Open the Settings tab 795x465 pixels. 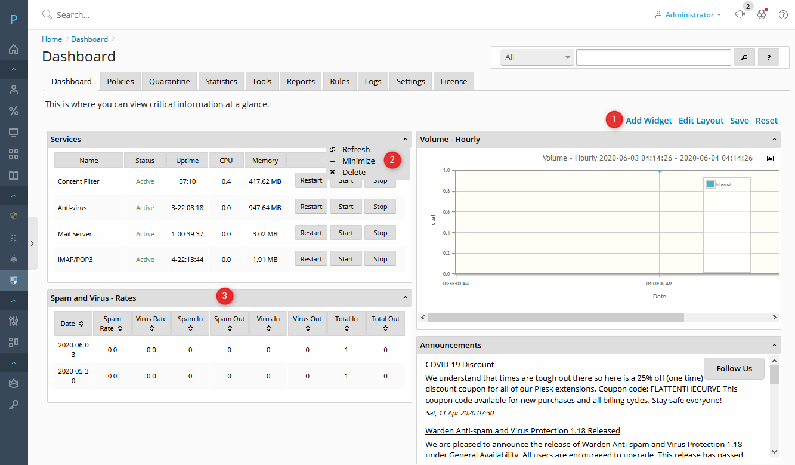pyautogui.click(x=411, y=81)
